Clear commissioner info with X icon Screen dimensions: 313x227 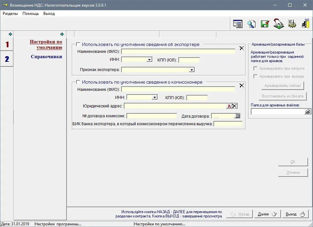click(x=242, y=86)
